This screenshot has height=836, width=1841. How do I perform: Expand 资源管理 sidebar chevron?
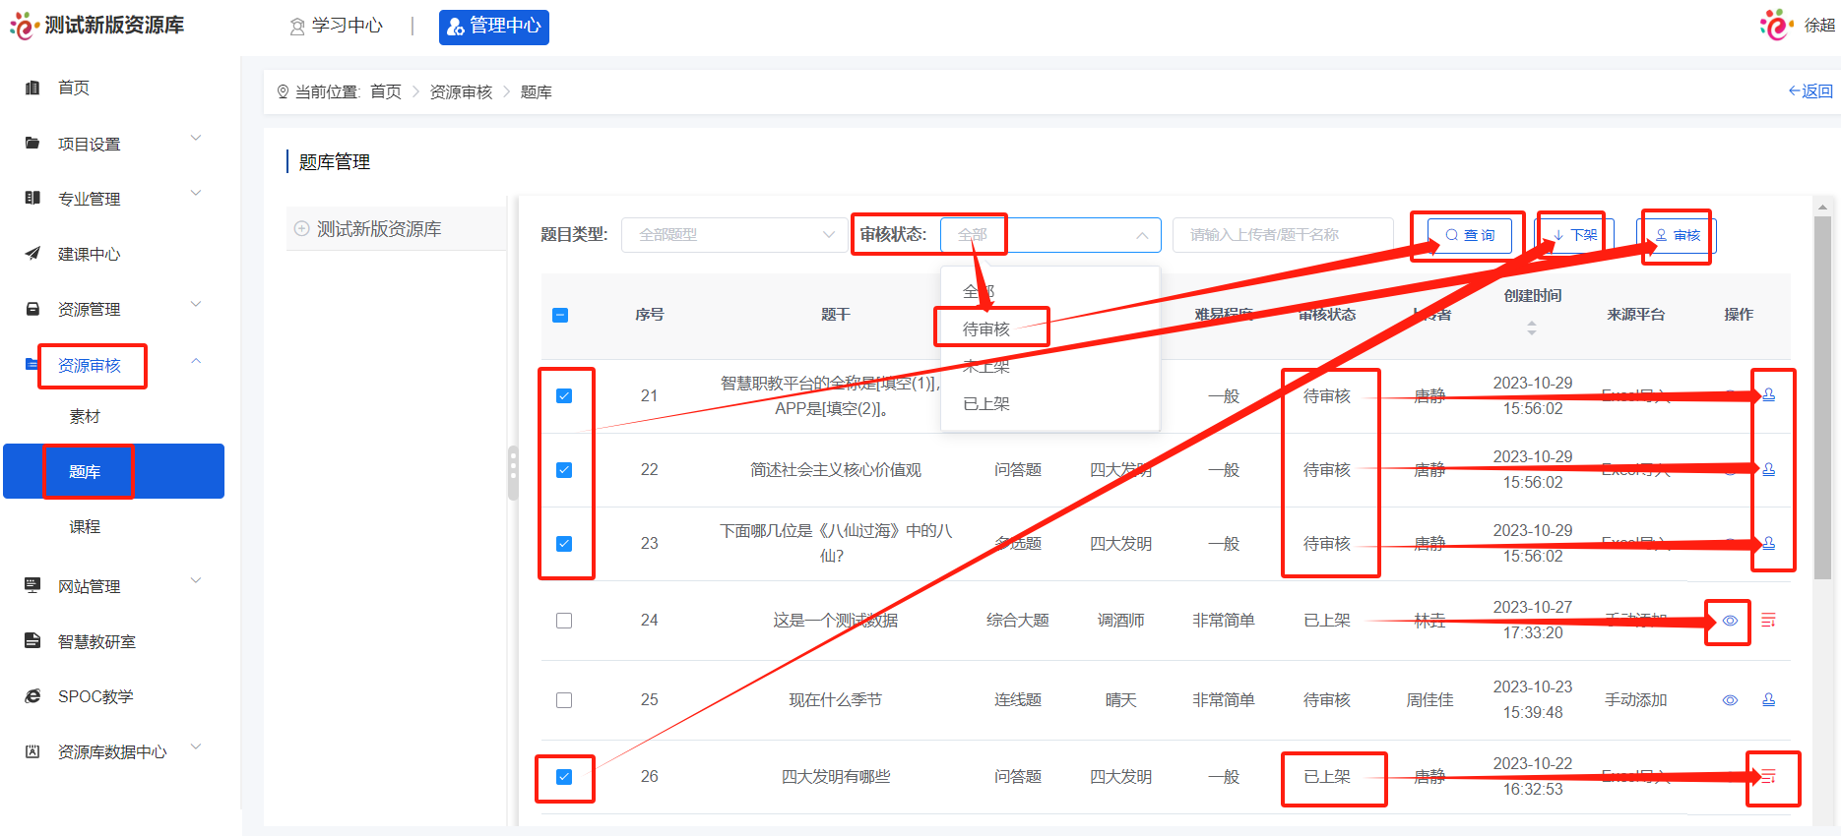(x=196, y=303)
